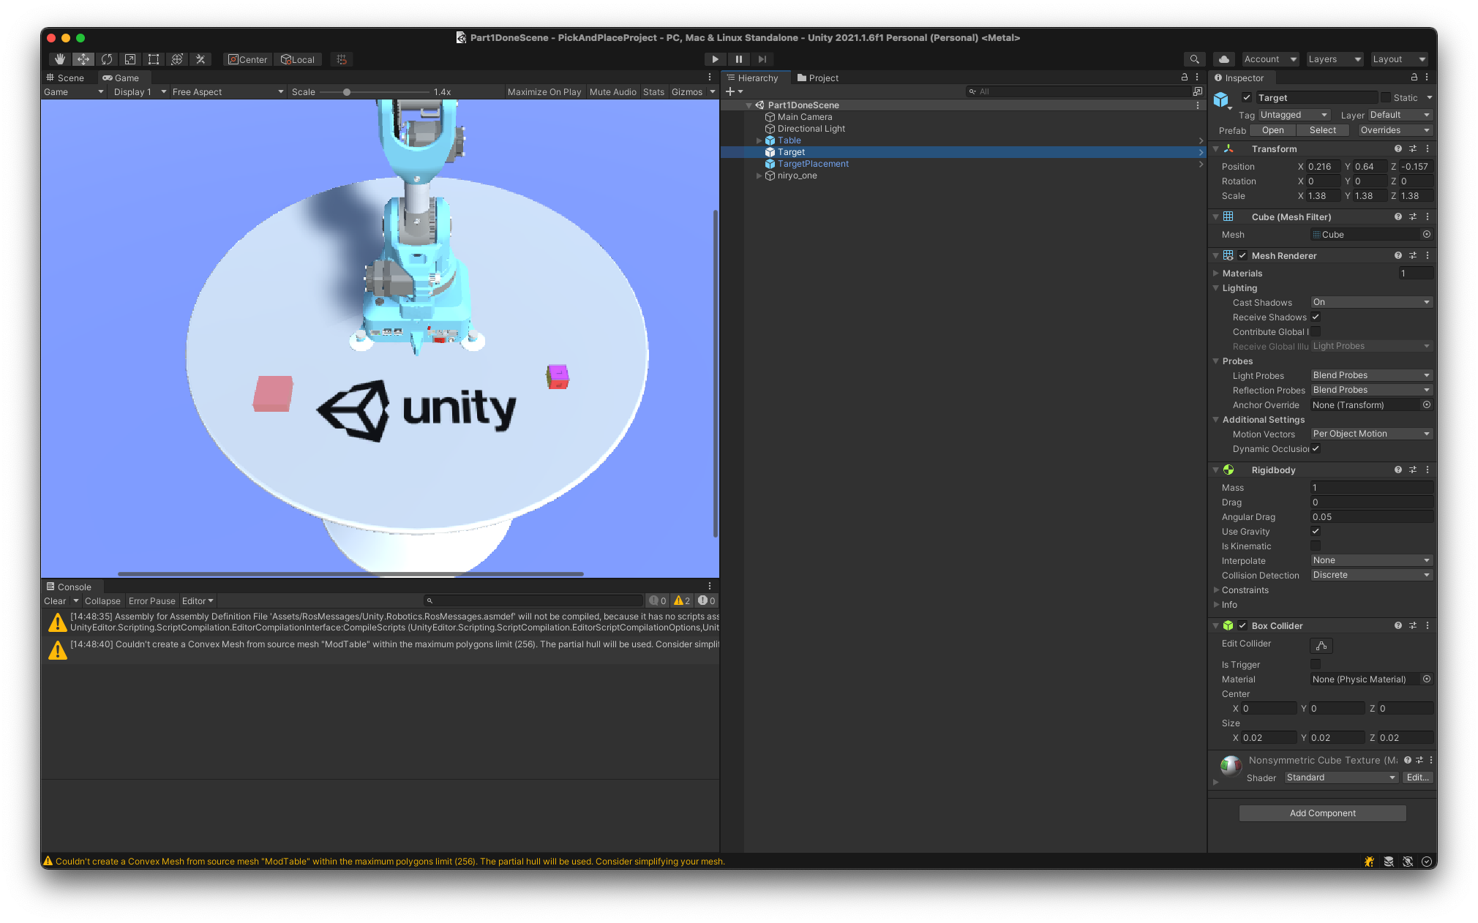
Task: Disable the Use Gravity checkbox
Action: click(x=1315, y=531)
